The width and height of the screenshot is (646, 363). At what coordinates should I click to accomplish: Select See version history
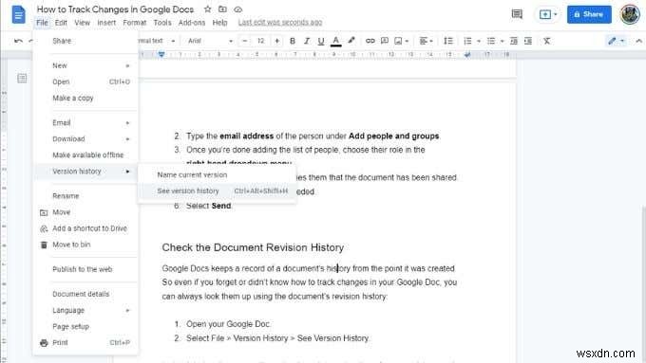(x=217, y=191)
